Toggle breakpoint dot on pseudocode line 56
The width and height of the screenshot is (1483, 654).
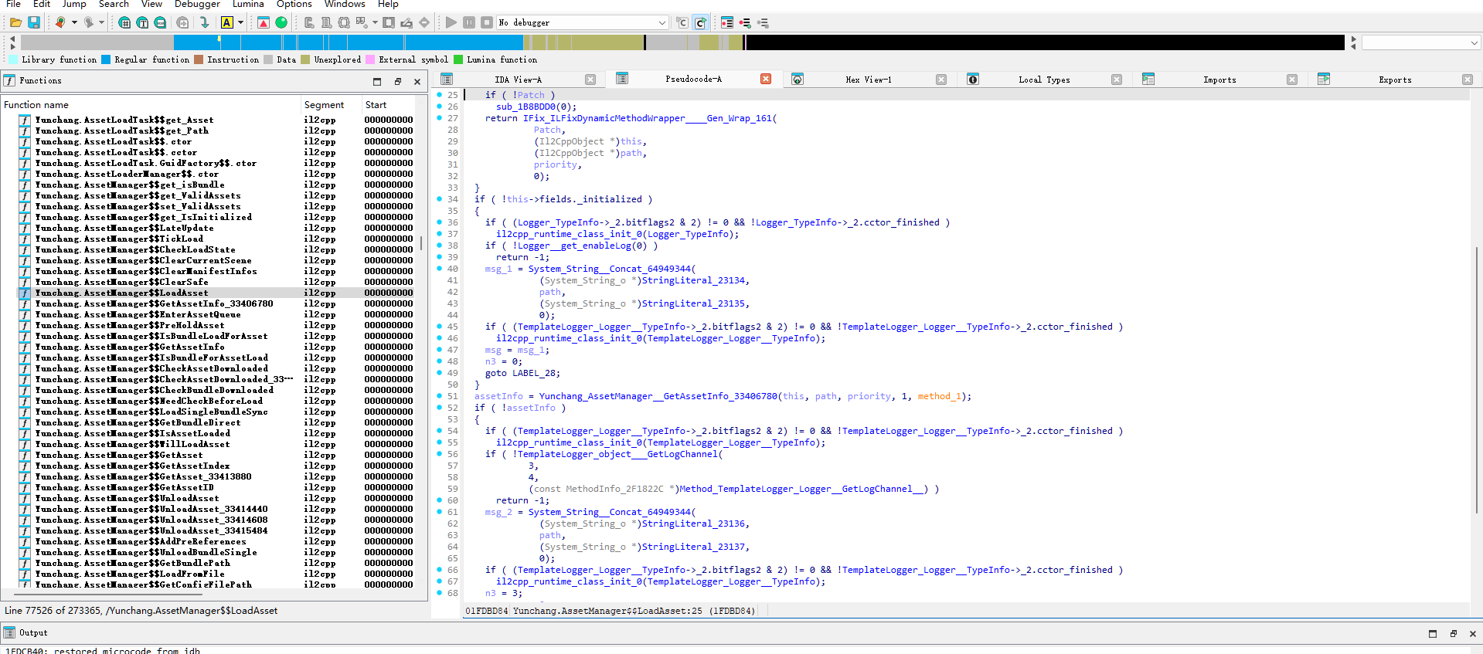[x=439, y=454]
